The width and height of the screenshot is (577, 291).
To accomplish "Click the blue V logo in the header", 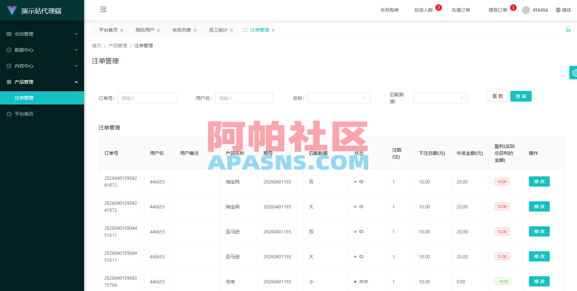I will pos(12,10).
